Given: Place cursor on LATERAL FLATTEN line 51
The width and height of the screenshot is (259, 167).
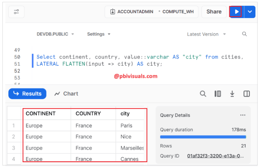Looking at the screenshot, I should point(99,64).
